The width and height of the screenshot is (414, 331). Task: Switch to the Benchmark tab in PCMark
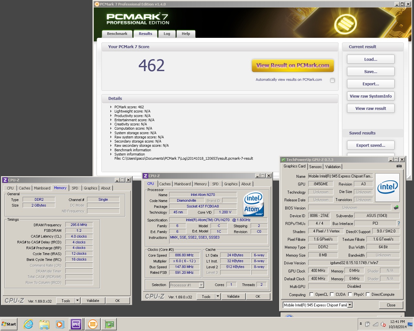point(117,34)
